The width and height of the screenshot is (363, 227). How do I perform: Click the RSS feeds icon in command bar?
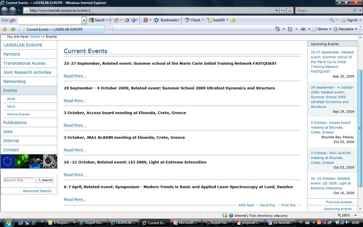coord(290,29)
